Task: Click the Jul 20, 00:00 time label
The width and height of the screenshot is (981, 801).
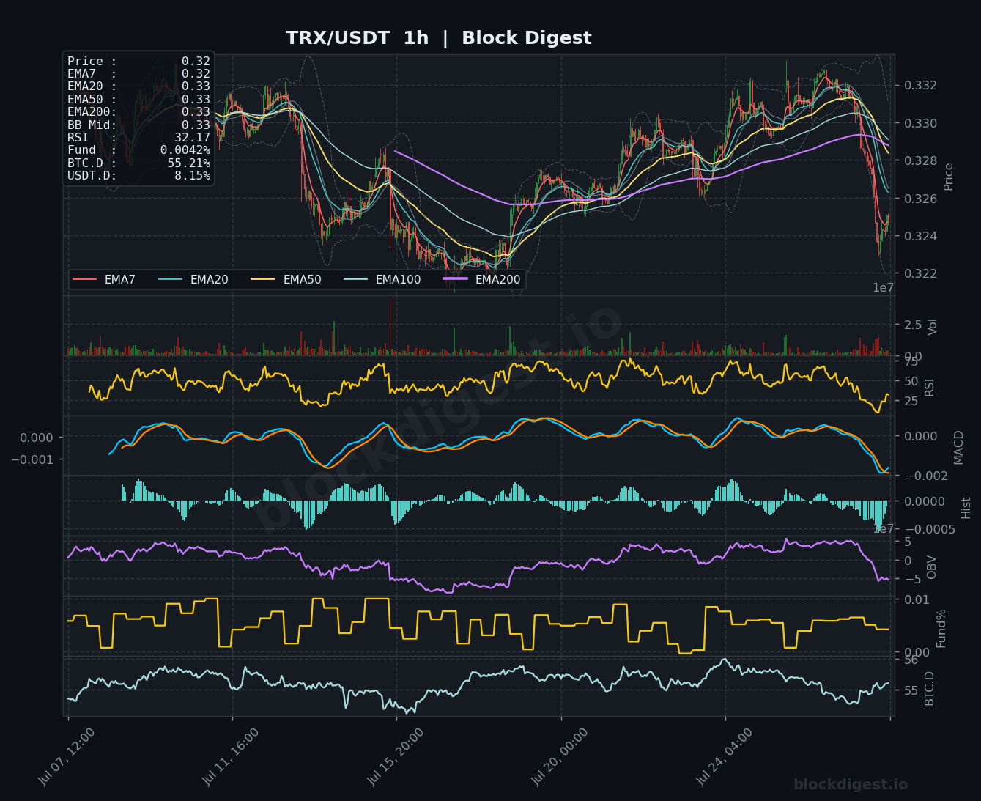Action: 560,757
